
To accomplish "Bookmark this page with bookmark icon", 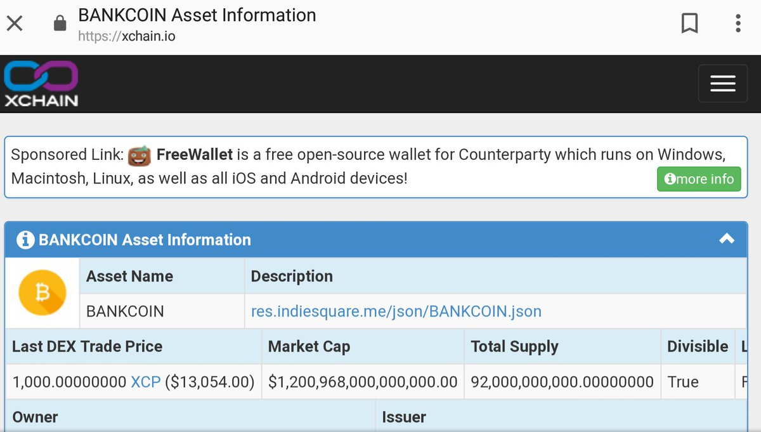I will 689,24.
